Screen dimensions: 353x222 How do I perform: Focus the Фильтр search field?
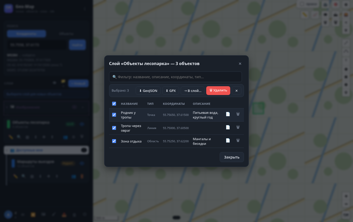[175, 77]
